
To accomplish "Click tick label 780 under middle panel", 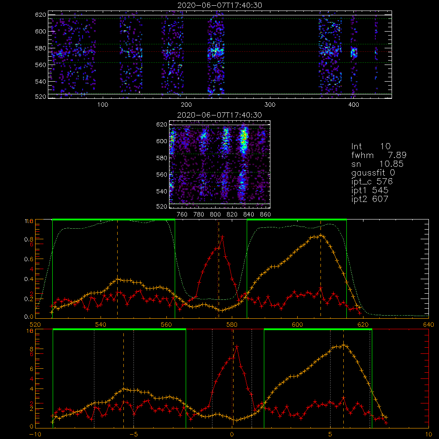I will tap(199, 215).
